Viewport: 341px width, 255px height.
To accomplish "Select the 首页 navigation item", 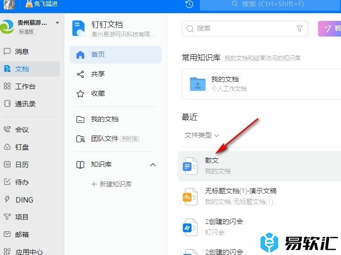I will 116,54.
